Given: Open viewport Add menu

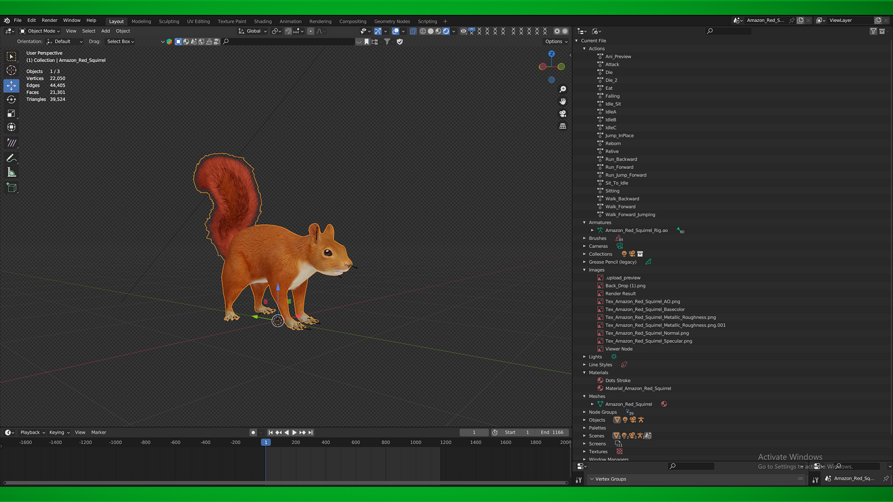Looking at the screenshot, I should coord(105,31).
